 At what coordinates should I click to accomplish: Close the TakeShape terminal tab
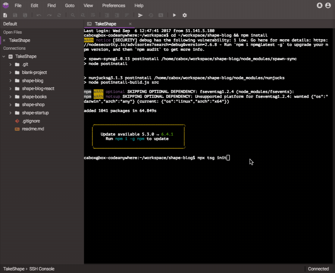pyautogui.click(x=130, y=24)
